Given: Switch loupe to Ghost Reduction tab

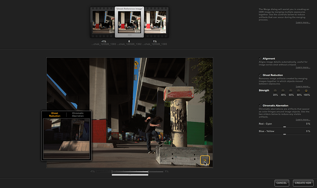Looking at the screenshot, I should click(x=55, y=114).
